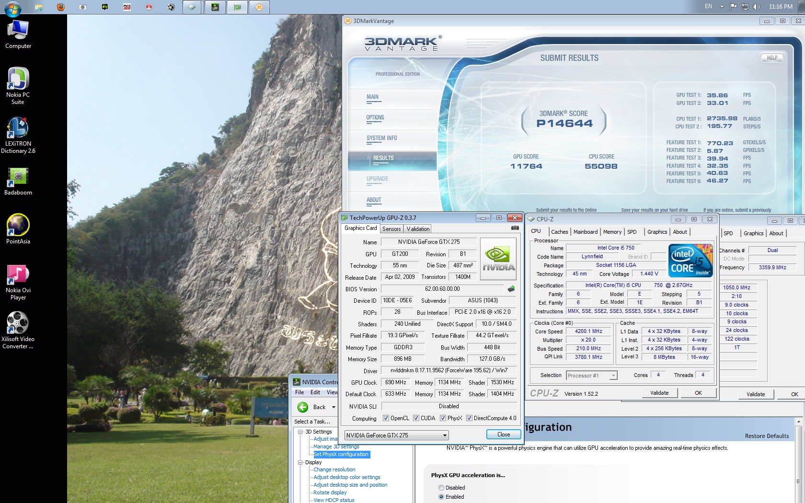Select Disabled for PhysX GPU acceleration
Viewport: 805px width, 503px height.
[x=441, y=488]
